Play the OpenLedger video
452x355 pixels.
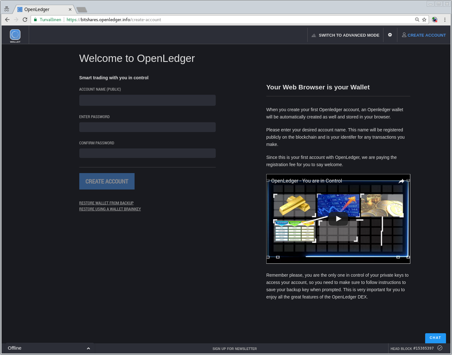[338, 219]
